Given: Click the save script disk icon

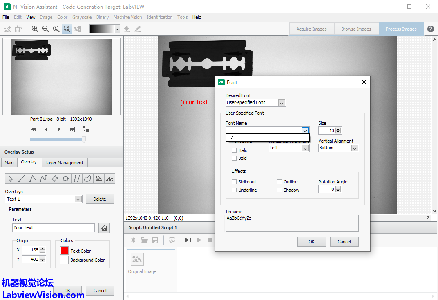Looking at the screenshot, I should 155,240.
